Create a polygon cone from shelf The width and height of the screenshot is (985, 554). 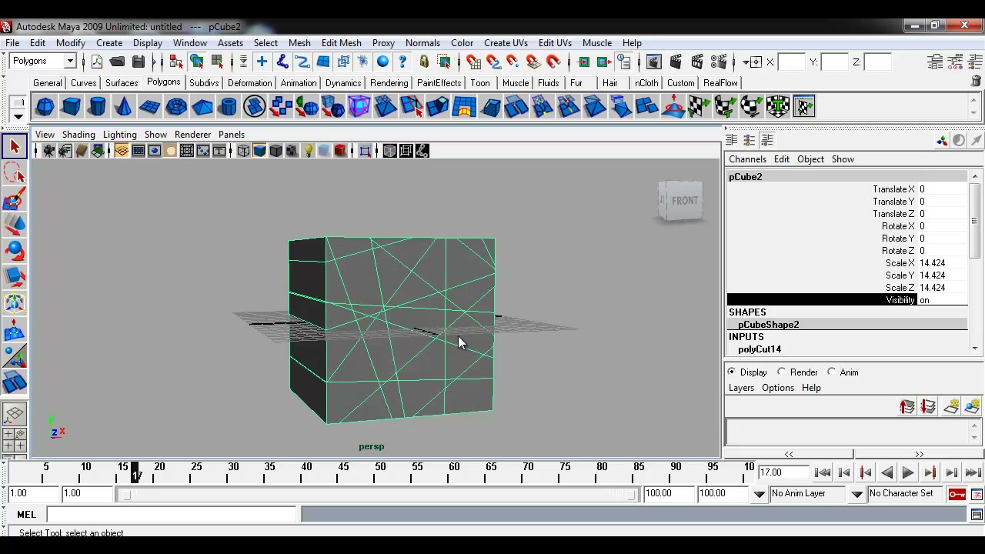pos(123,106)
